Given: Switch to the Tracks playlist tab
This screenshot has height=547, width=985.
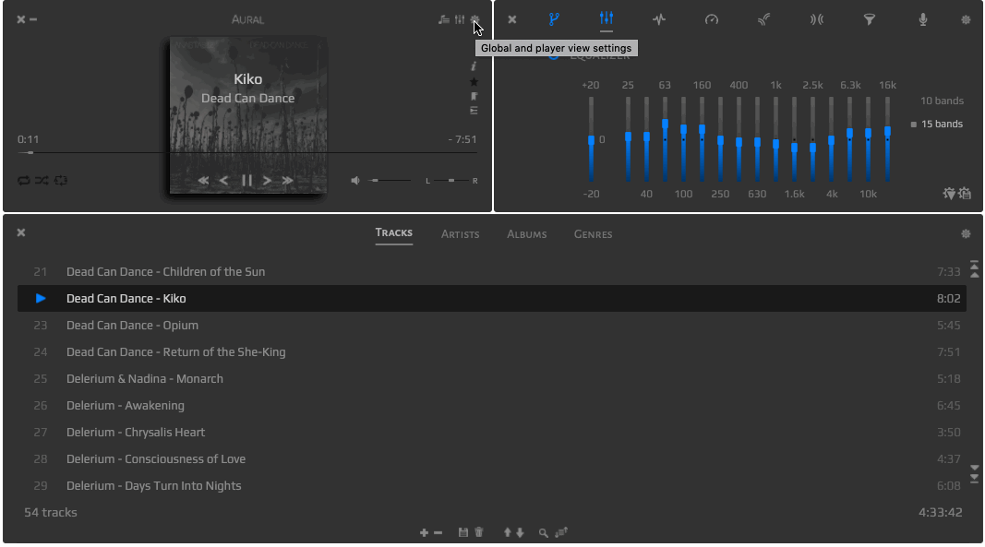Looking at the screenshot, I should pos(394,233).
